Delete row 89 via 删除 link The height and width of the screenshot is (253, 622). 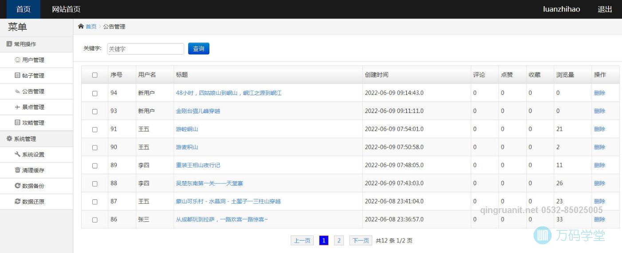pos(599,165)
